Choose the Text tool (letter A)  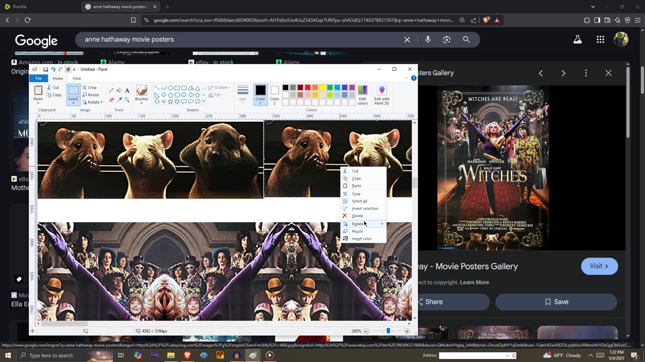click(127, 90)
